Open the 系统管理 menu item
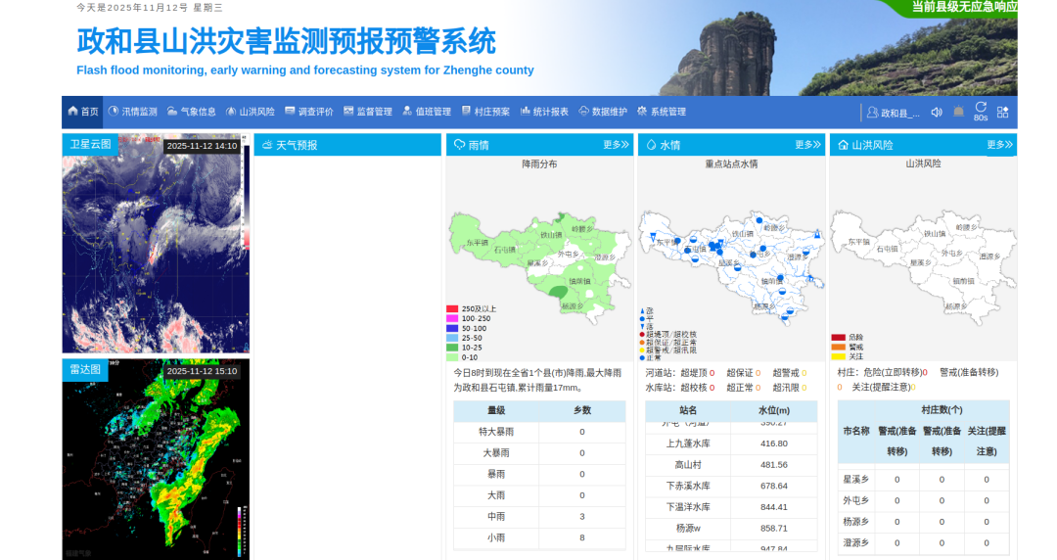The image size is (1057, 560). click(x=662, y=112)
